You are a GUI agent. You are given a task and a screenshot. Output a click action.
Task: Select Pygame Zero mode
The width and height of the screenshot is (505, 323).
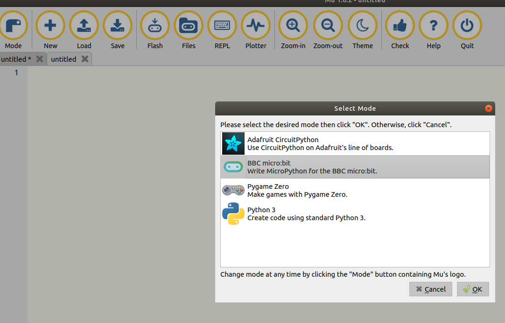(x=355, y=190)
